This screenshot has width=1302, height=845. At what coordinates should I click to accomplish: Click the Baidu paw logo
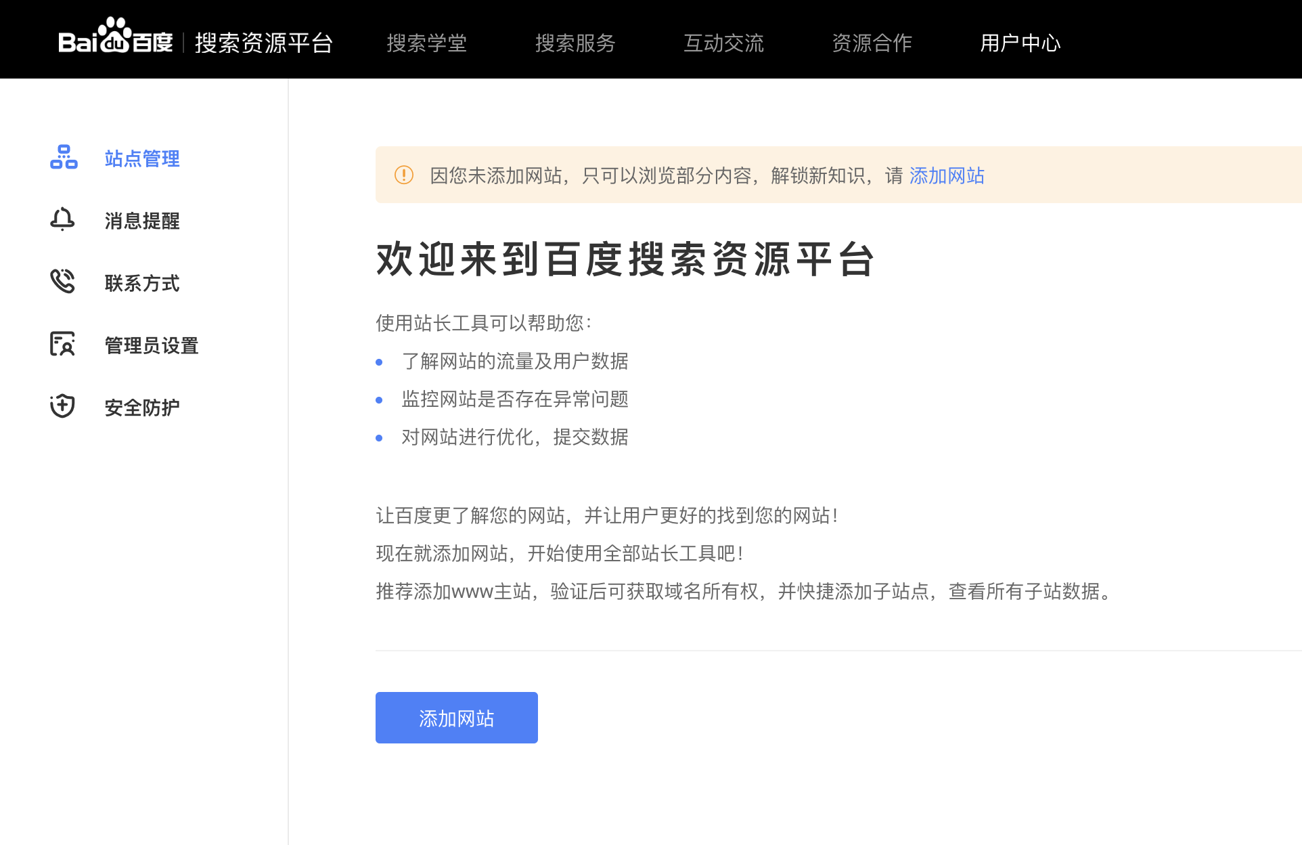(115, 37)
